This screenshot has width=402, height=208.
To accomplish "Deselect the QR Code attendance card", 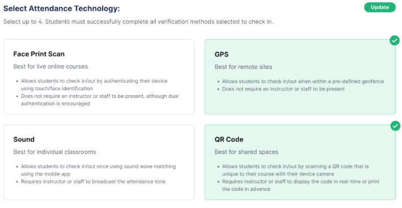I will 300,162.
